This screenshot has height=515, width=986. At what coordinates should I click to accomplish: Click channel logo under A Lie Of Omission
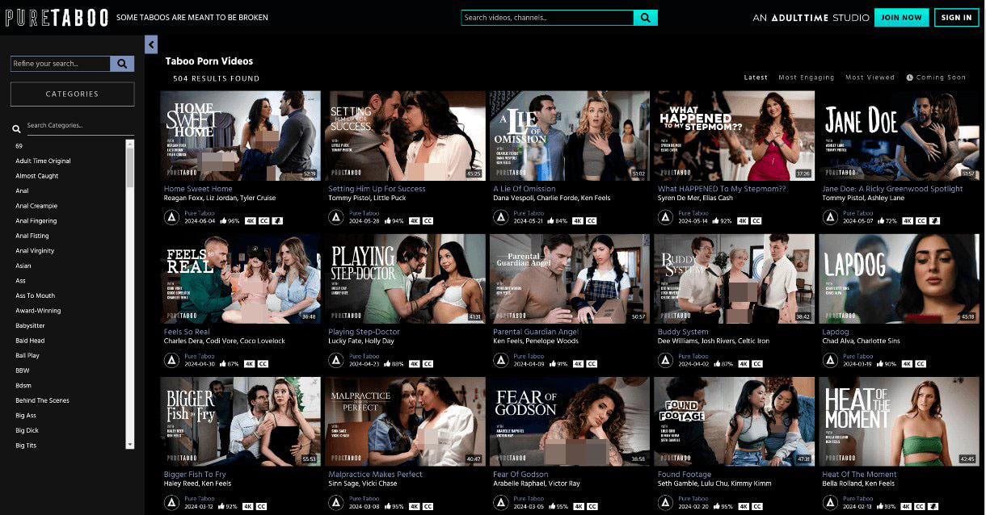point(501,217)
